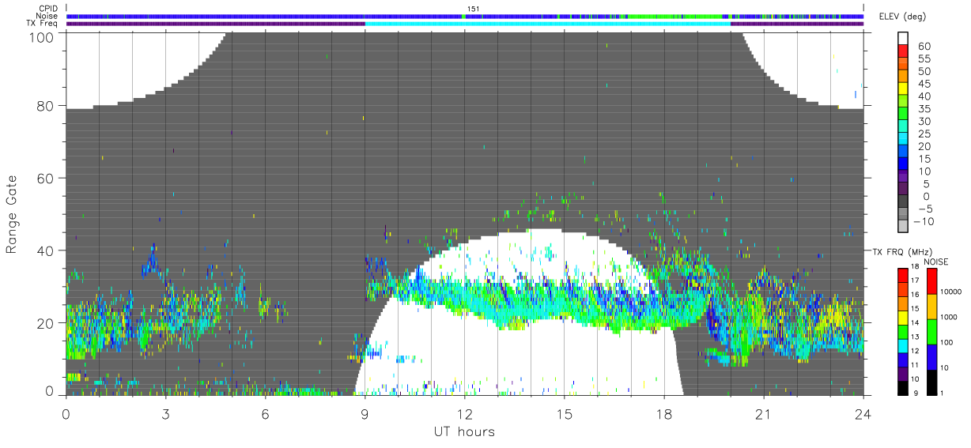Click the '60' tick on Range Gate axis
This screenshot has width=971, height=448.
tap(45, 178)
